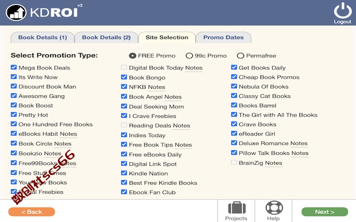Toggle Cheap Book Promos checkbox
Screen dimensions: 356x222
(234, 77)
